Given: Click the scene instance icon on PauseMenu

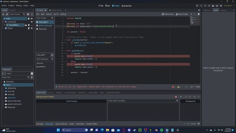Looking at the screenshot, I should (x=26, y=25).
